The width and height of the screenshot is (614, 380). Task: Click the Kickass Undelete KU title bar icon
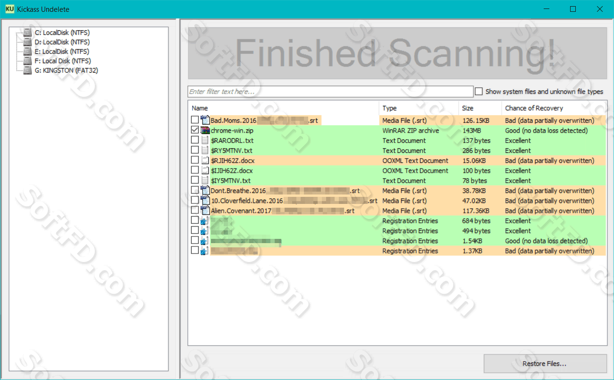(x=9, y=9)
